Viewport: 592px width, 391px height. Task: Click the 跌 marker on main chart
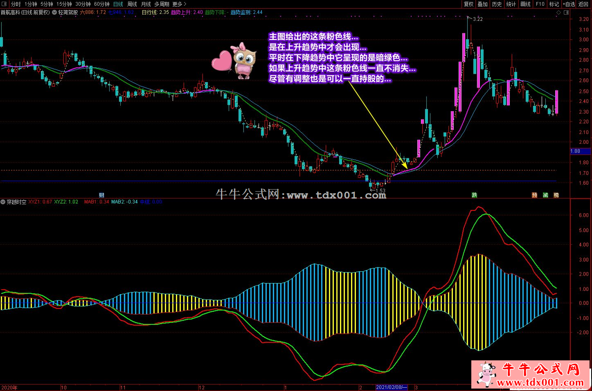pos(474,195)
